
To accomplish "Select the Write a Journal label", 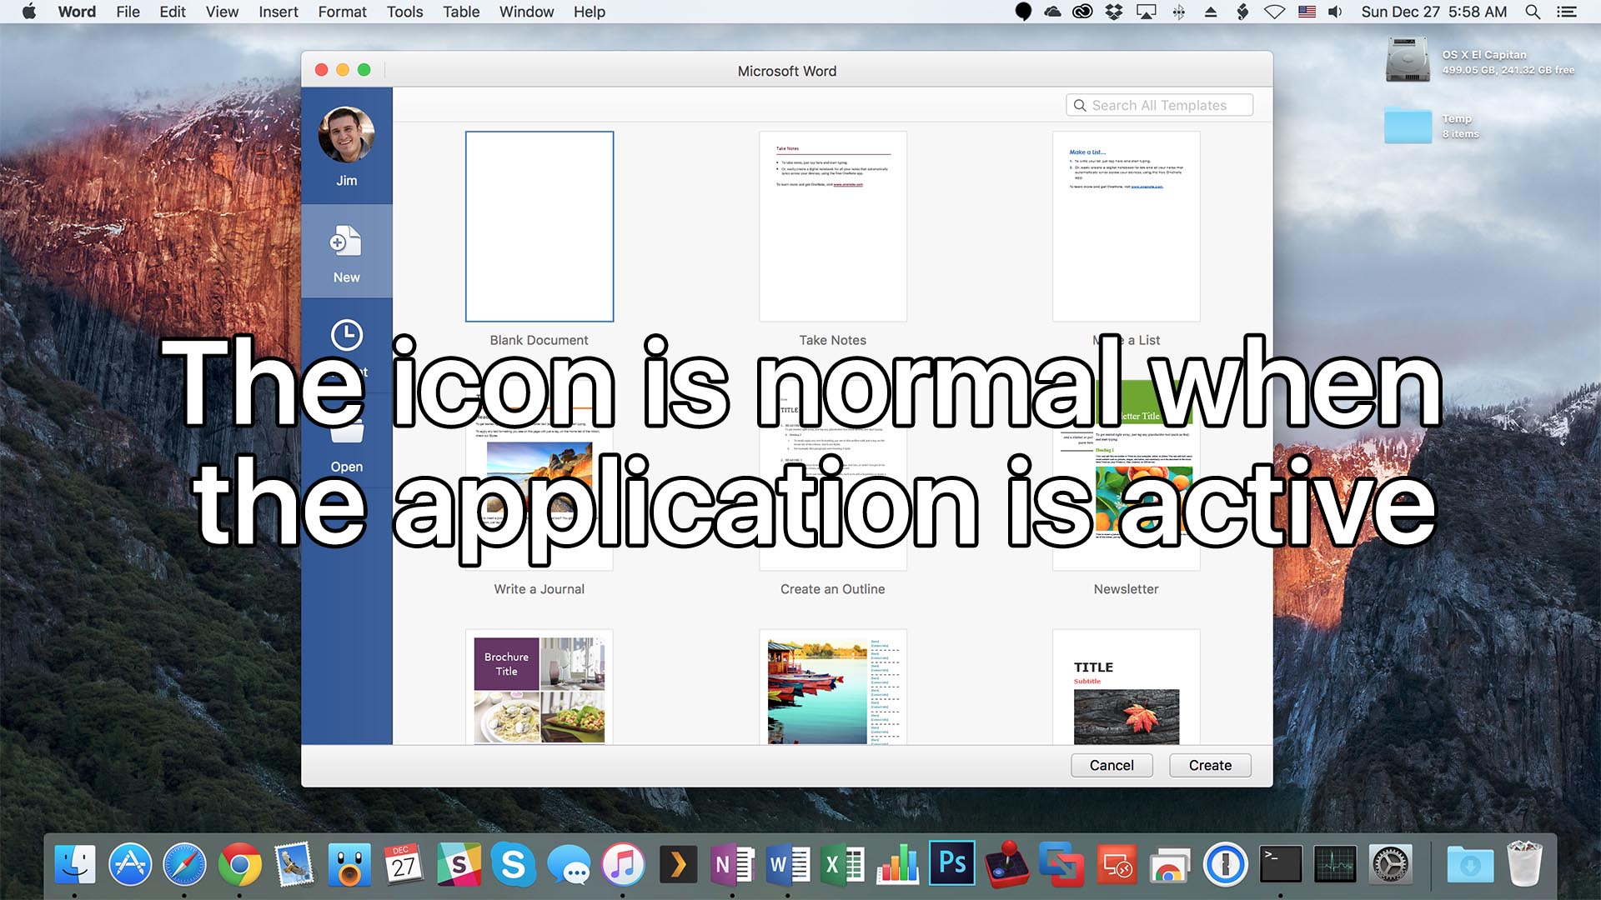I will [x=539, y=589].
